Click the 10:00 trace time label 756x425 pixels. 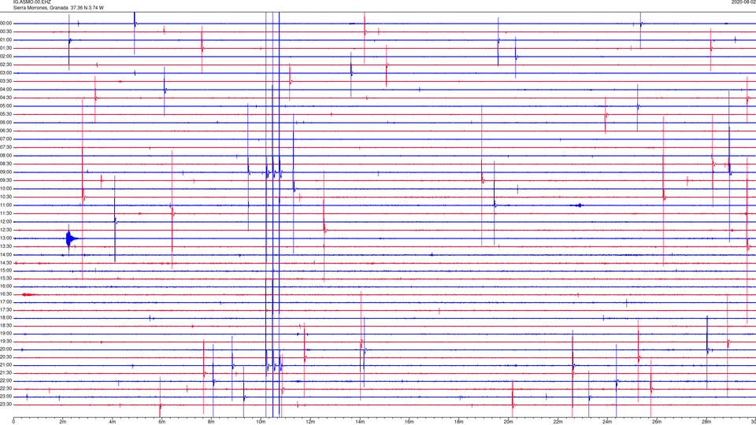(6, 188)
